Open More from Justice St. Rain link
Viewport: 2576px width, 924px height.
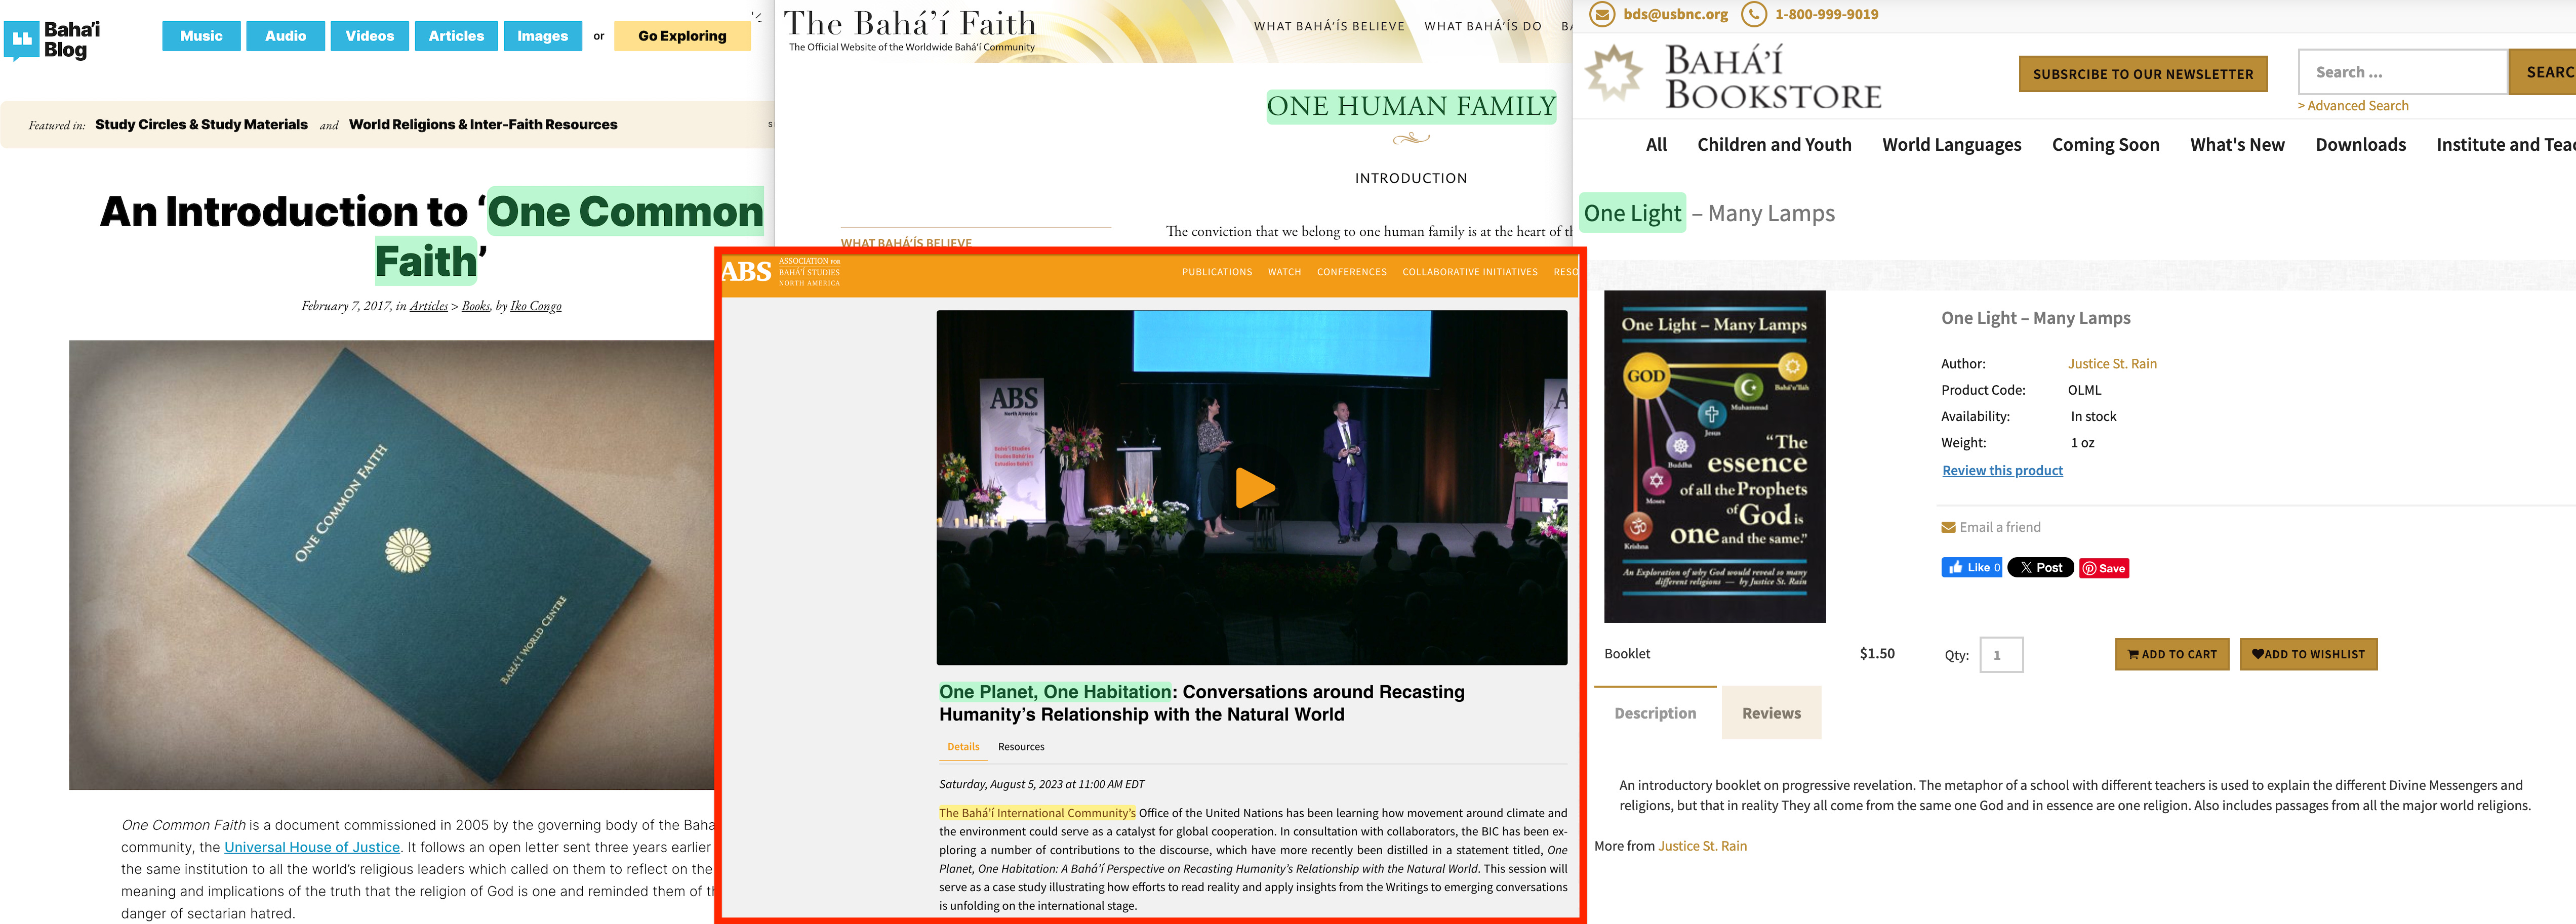coord(1702,846)
